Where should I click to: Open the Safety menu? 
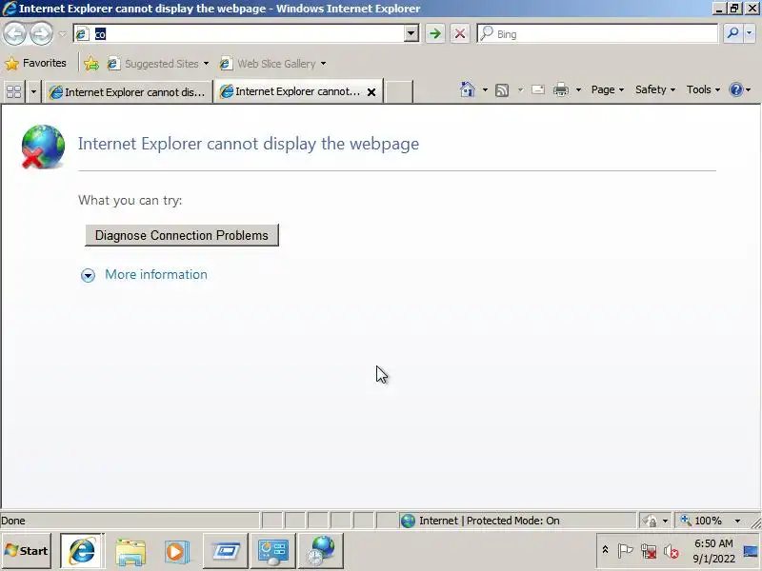tap(655, 89)
